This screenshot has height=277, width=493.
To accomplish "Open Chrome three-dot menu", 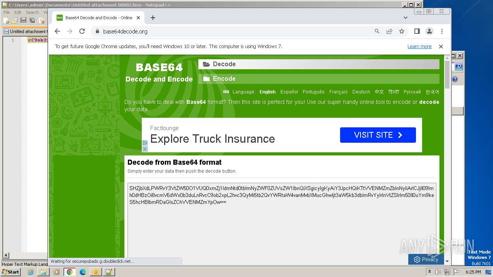I will [x=442, y=31].
